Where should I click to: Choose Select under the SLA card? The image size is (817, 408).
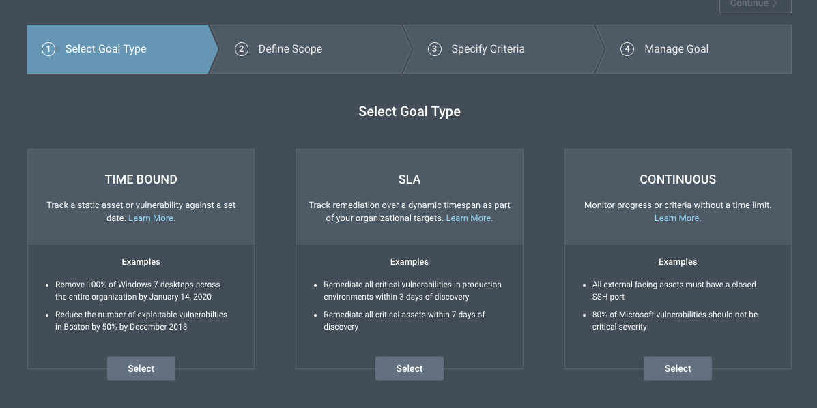(x=410, y=368)
